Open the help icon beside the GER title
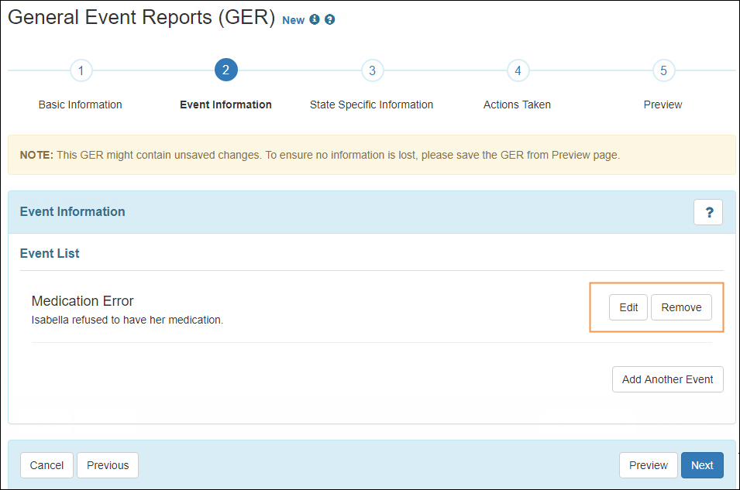The height and width of the screenshot is (490, 740). point(329,19)
